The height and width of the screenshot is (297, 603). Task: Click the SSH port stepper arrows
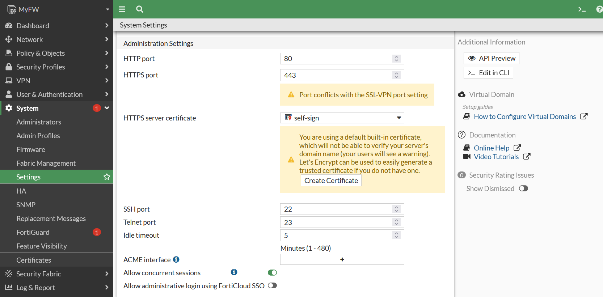pos(397,209)
